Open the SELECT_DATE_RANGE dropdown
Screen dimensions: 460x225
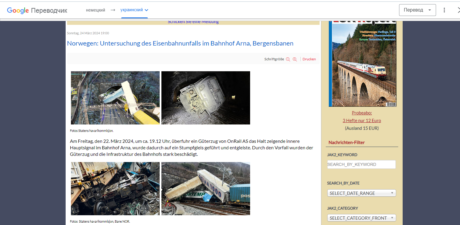(x=362, y=193)
